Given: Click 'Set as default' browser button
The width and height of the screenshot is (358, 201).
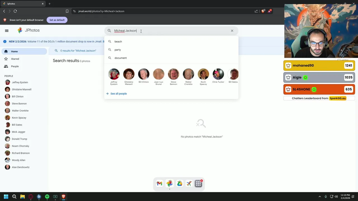Looking at the screenshot, I should point(57,20).
